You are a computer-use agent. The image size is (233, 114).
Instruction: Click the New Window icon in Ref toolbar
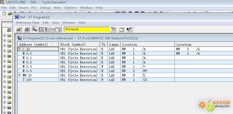coord(121,29)
